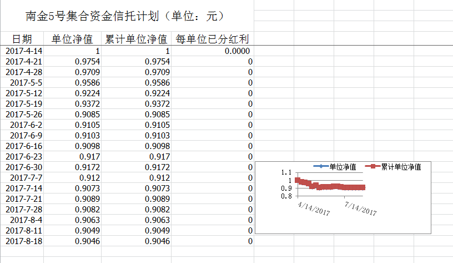The image size is (453, 263).
Task: Select the 每单位已分红利 header cell
Action: pyautogui.click(x=212, y=39)
